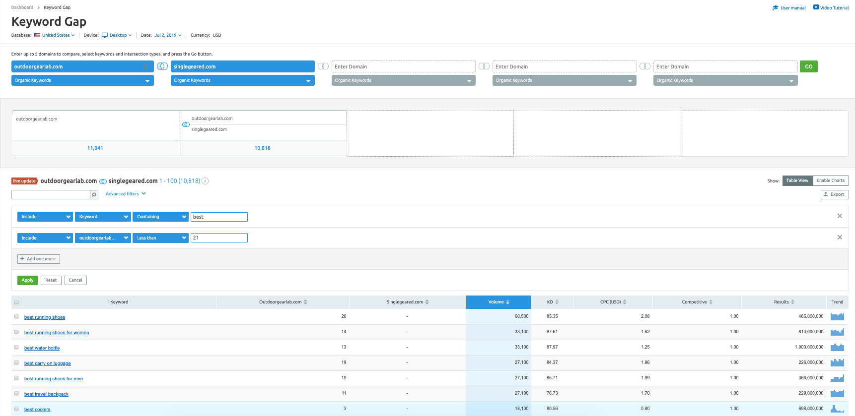Viewport: 855px width, 416px height.
Task: Click the Venn intersection icon between first two domains
Action: point(162,66)
